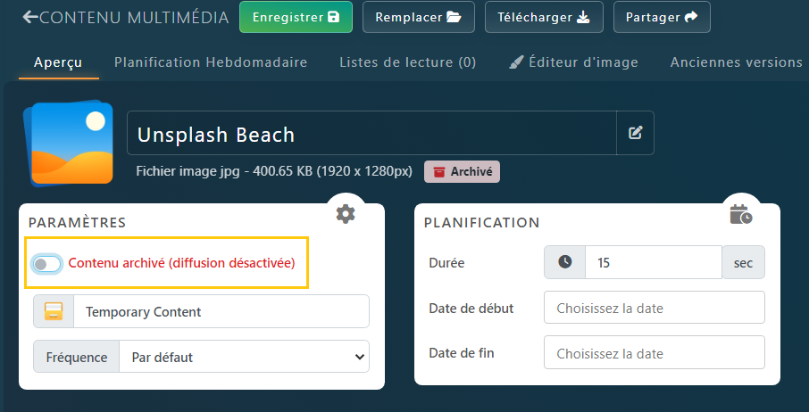Click the Partager button
The height and width of the screenshot is (412, 809).
click(662, 17)
